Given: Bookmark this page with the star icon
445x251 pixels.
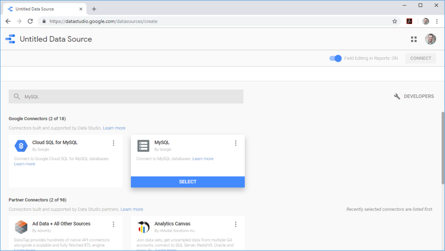Looking at the screenshot, I should [x=395, y=21].
